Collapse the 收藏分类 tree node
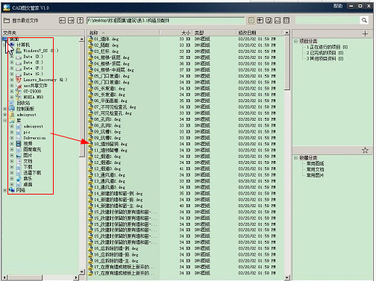Image resolution: width=376 pixels, height=281 pixels. click(295, 158)
